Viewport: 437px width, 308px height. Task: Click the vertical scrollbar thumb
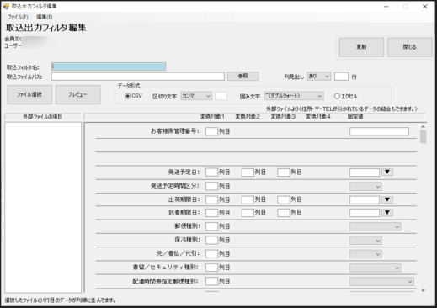point(423,137)
